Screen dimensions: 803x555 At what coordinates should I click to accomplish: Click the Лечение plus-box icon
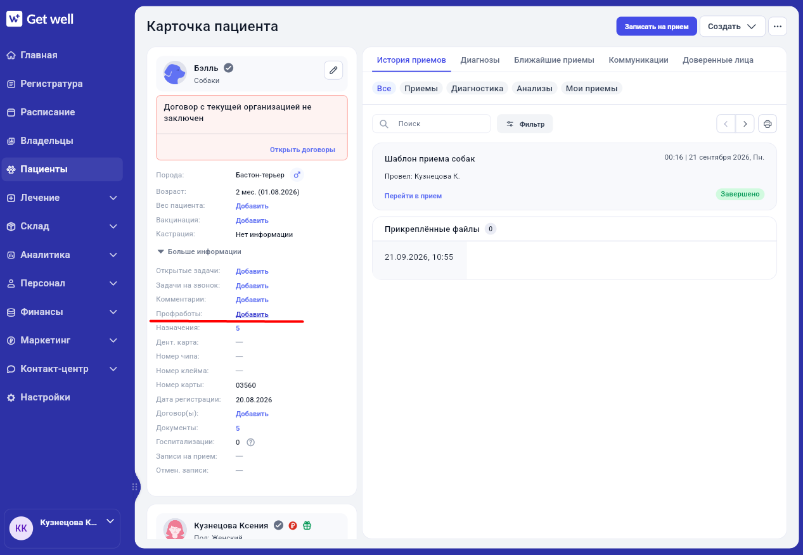pyautogui.click(x=11, y=198)
